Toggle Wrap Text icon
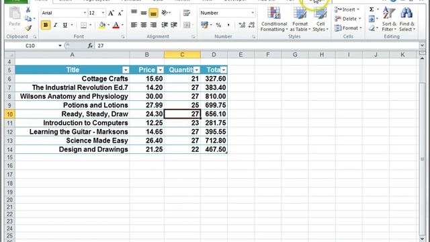Image resolution: width=430 pixels, height=242 pixels. (187, 13)
